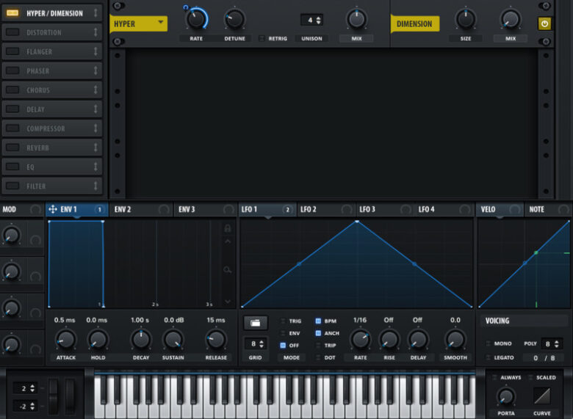Image resolution: width=573 pixels, height=419 pixels.
Task: Select the VELO tab
Action: [x=500, y=210]
